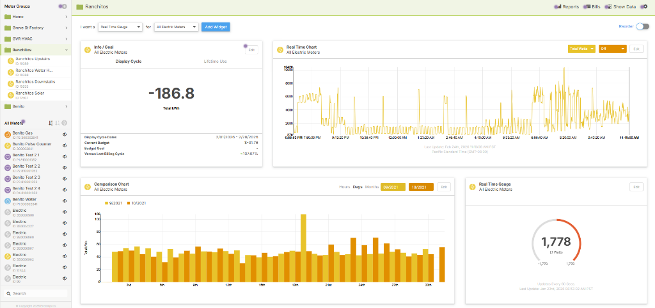Click the yellow 09/2021 date box
The width and height of the screenshot is (655, 308).
393,187
